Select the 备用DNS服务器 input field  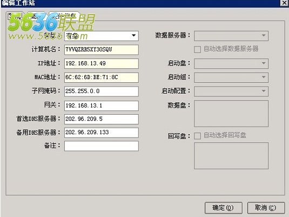click(x=102, y=133)
